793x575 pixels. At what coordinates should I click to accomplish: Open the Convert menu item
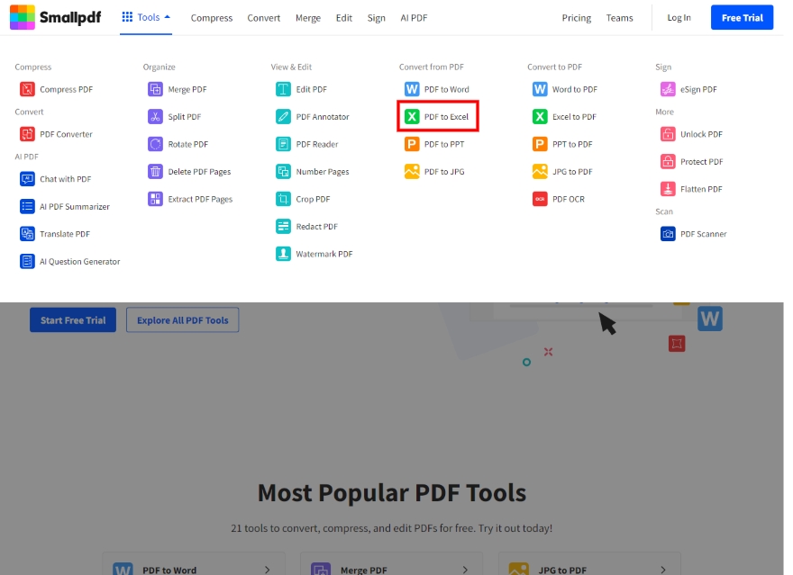click(263, 17)
